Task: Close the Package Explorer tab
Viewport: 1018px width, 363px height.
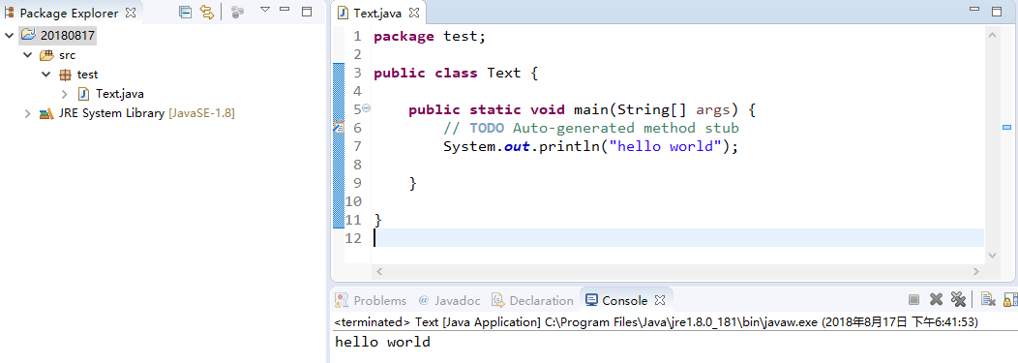Action: coord(130,13)
